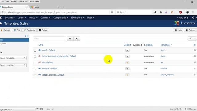This screenshot has height=111, width=197.
Task: Close the Connecting browser tab
Action: point(27,7)
